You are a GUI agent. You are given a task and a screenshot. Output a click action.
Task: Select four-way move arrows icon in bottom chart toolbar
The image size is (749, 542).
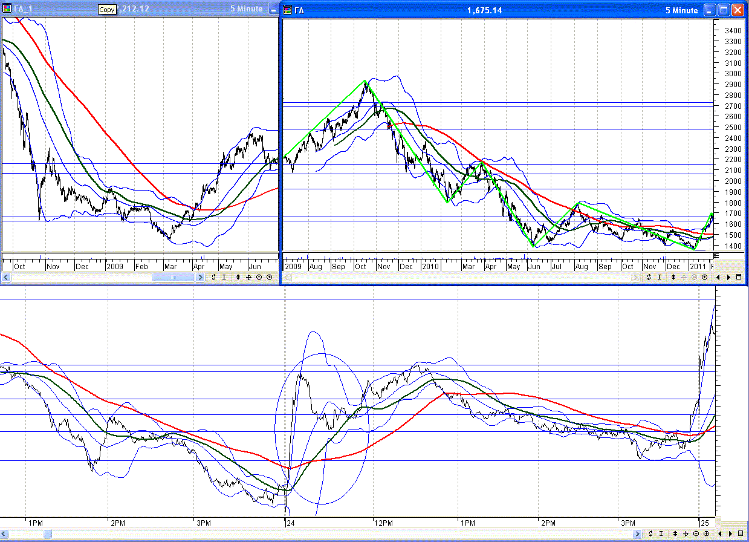pos(685,534)
